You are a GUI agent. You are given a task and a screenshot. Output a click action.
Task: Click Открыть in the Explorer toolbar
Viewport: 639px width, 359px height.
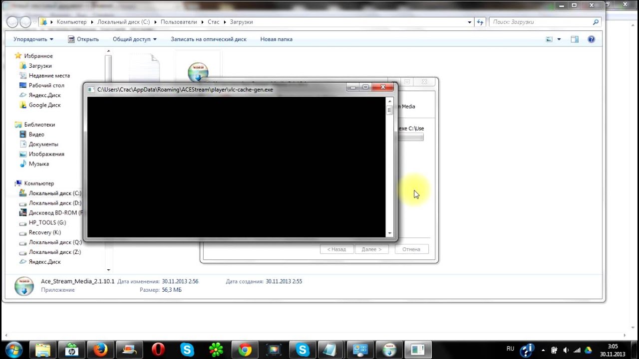point(83,39)
